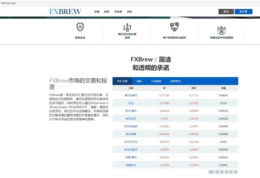Go to pagination page 3
260x178 pixels.
coord(222,172)
